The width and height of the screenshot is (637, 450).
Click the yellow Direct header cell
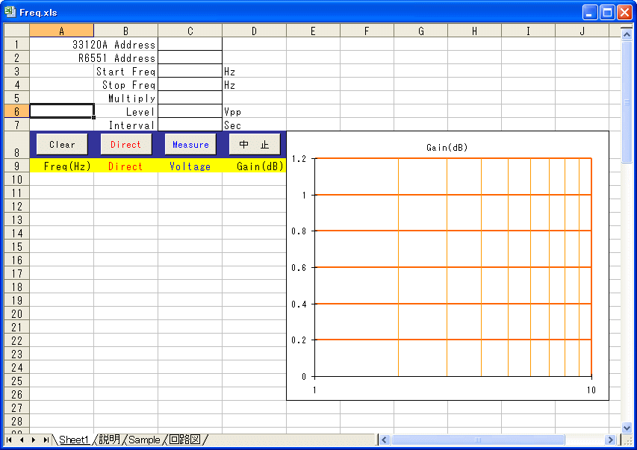[x=126, y=166]
